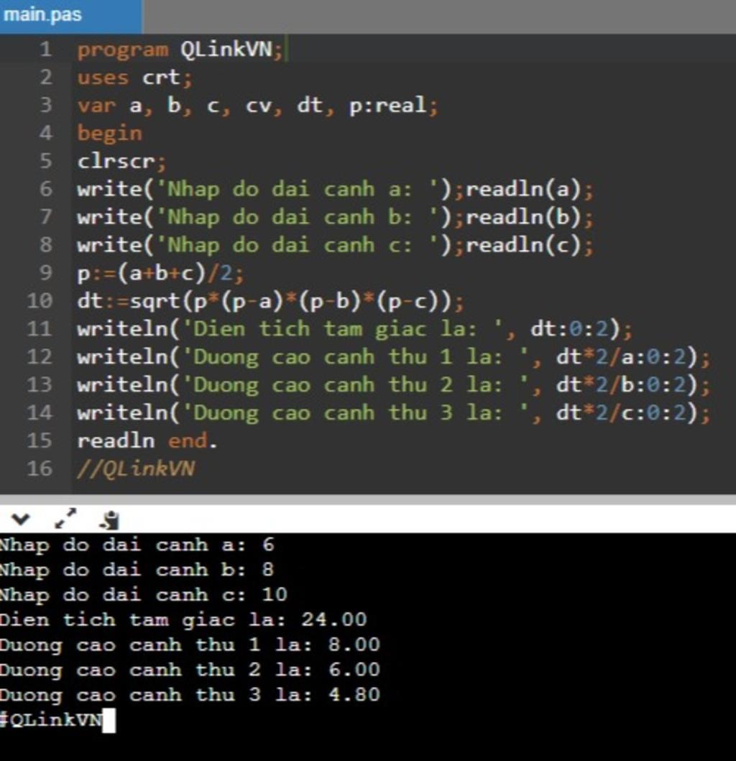Place cursor on 'program QLinkVN;' line
Screen dimensions: 736x761
tap(180, 50)
